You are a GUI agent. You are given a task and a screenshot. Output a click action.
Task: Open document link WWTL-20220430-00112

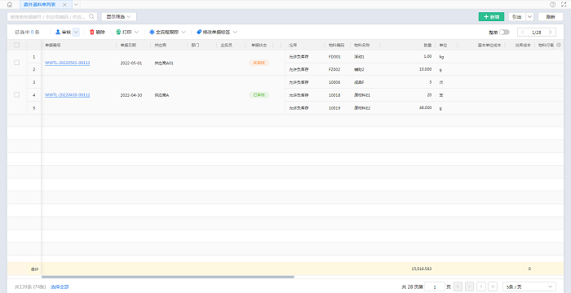(x=68, y=95)
